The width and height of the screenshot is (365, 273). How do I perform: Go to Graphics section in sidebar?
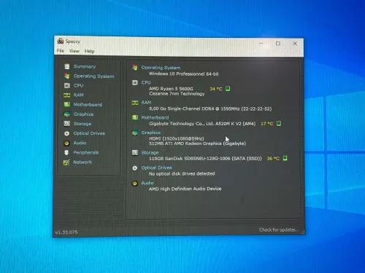(x=83, y=114)
